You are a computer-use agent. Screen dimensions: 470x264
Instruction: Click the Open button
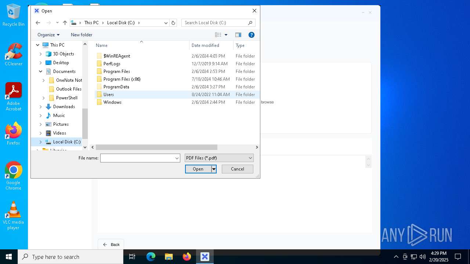click(198, 169)
